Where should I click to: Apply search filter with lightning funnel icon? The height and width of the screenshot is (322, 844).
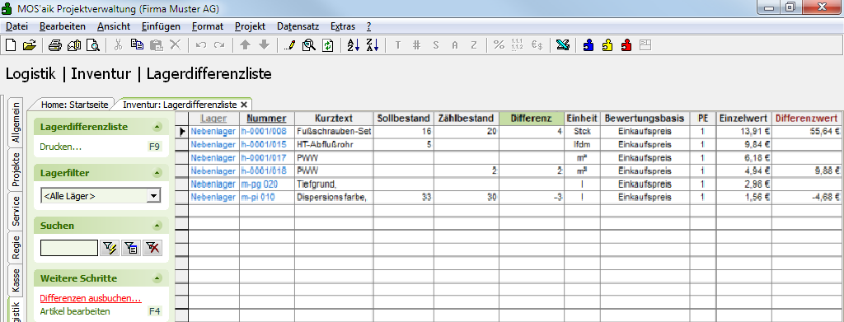tap(110, 248)
